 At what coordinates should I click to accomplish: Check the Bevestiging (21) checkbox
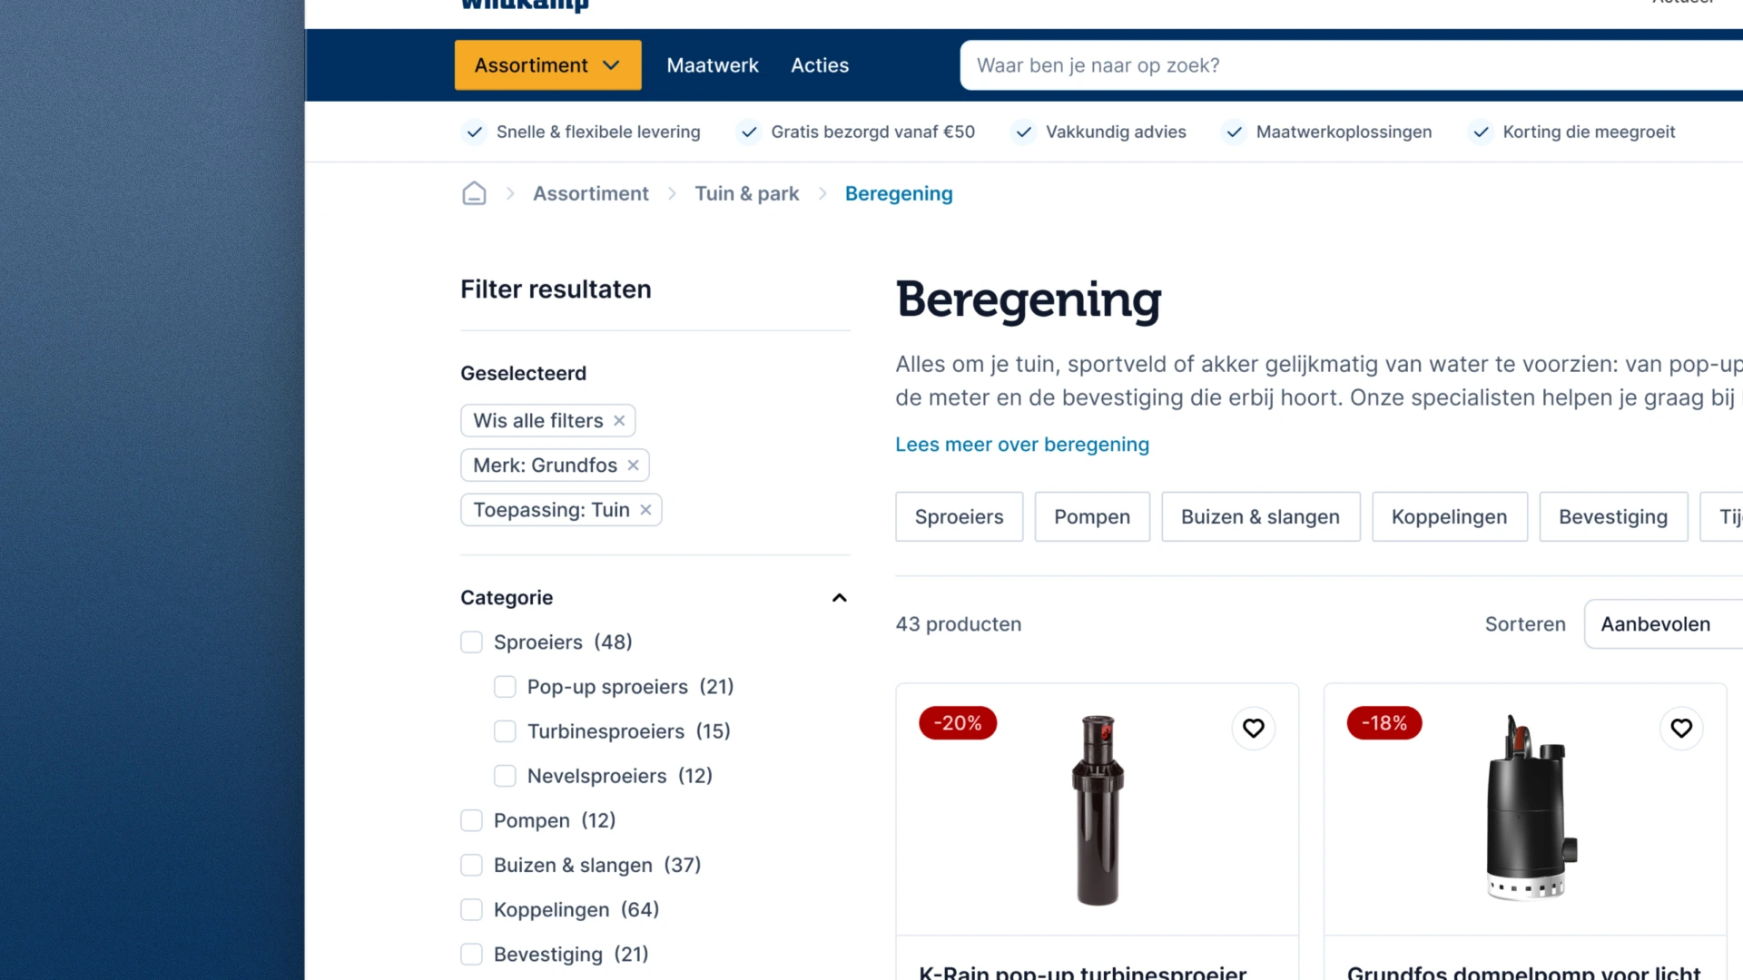pyautogui.click(x=471, y=954)
